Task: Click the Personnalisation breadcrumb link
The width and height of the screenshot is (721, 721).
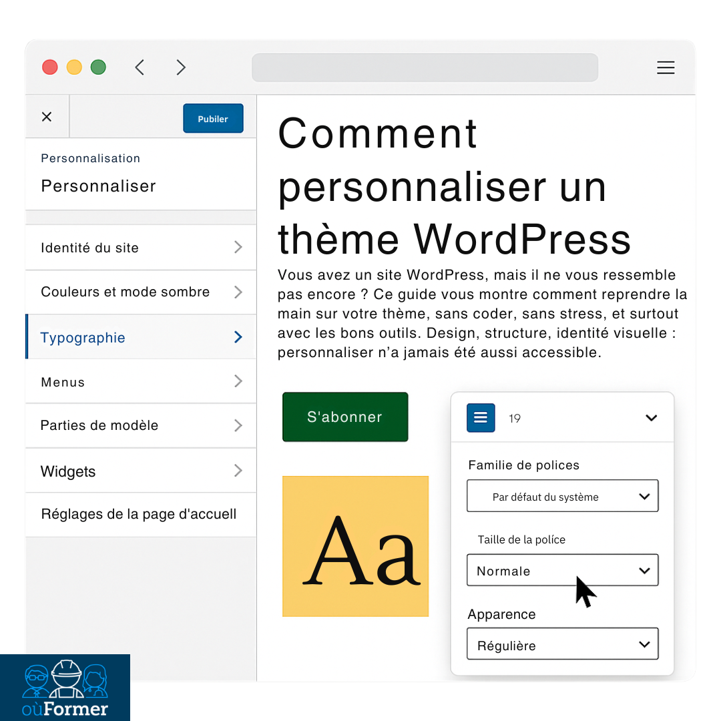Action: click(91, 158)
